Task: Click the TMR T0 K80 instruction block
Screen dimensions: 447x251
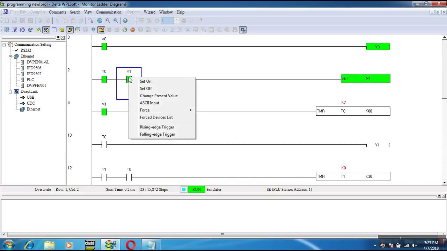Action: 353,111
